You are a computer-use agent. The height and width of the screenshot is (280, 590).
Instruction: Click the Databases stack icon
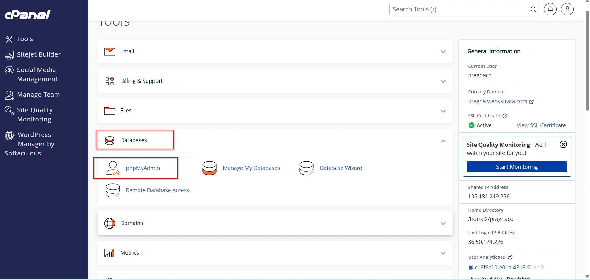[110, 141]
